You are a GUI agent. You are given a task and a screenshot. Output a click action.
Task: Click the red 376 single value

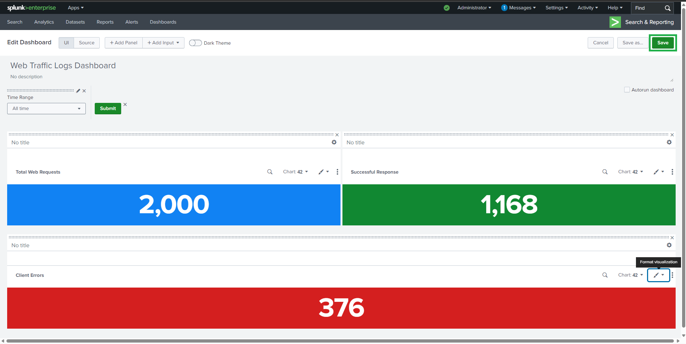341,308
